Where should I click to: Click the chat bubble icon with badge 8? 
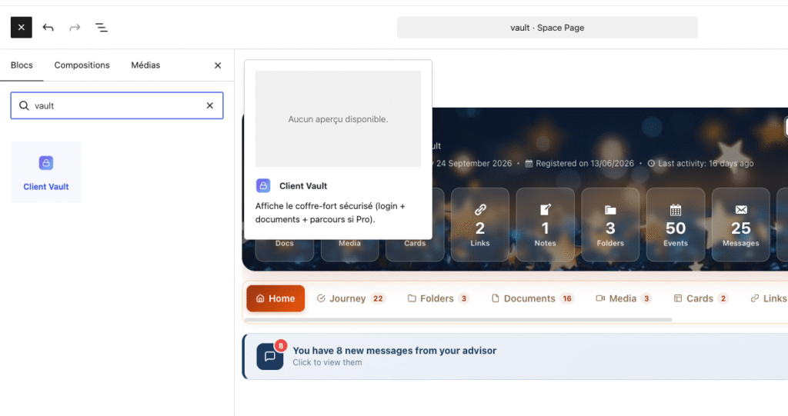tap(270, 356)
